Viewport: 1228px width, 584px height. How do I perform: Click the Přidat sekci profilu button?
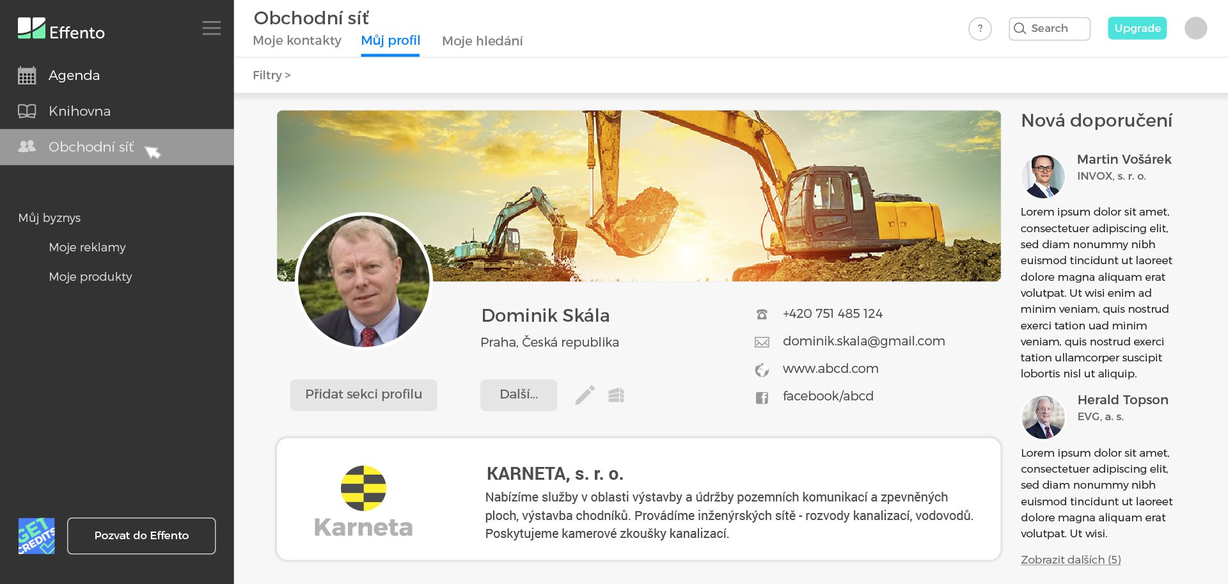[x=363, y=395]
